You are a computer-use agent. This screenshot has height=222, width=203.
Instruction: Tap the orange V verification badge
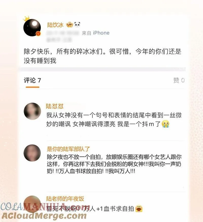coord(38,33)
